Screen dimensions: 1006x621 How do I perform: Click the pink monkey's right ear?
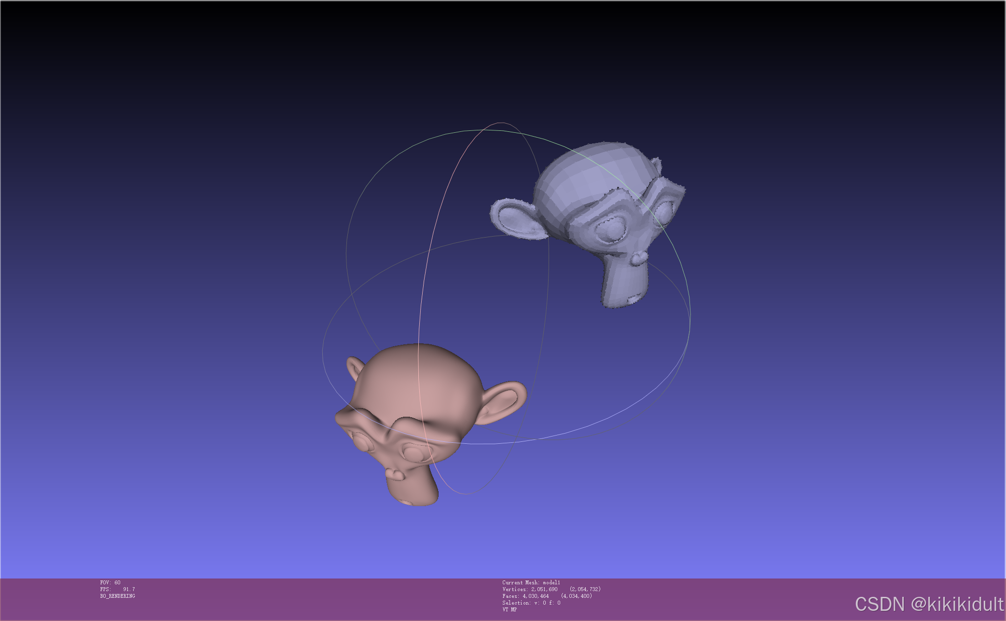(504, 402)
